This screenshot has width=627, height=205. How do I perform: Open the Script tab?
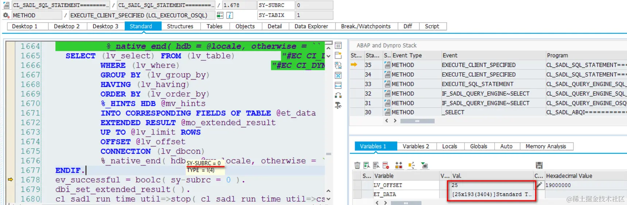click(432, 26)
